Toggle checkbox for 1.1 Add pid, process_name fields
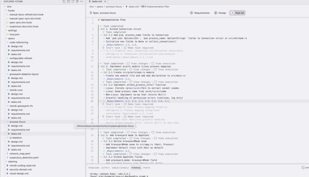Viewport: 309px width, 177px height. tap(105, 35)
